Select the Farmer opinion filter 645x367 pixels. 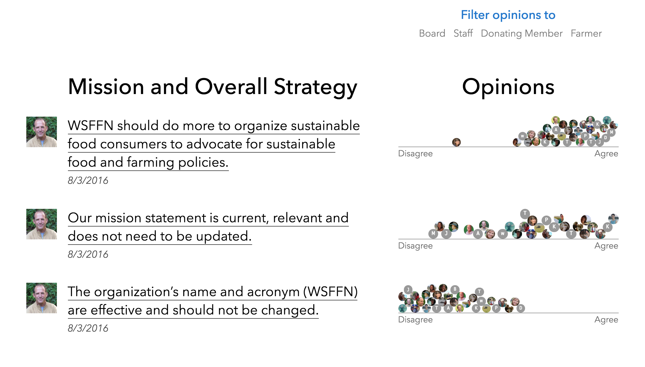coord(586,33)
